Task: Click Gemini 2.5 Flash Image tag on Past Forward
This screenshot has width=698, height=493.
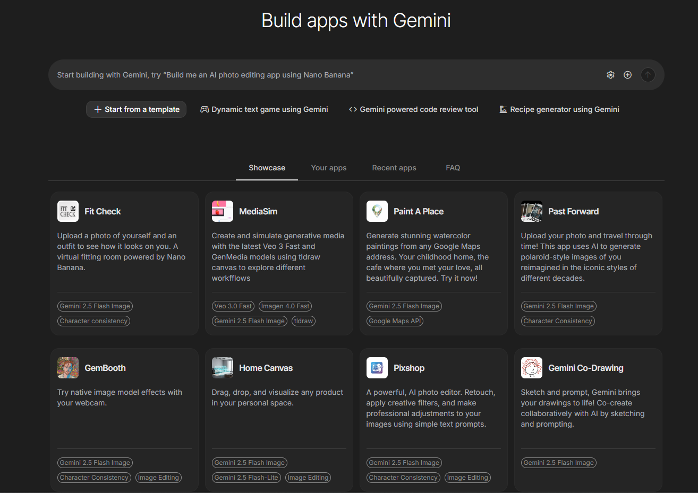Action: tap(559, 306)
